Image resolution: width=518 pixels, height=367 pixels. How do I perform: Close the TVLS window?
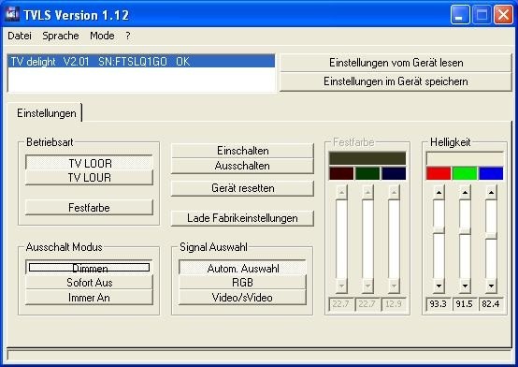(503, 15)
